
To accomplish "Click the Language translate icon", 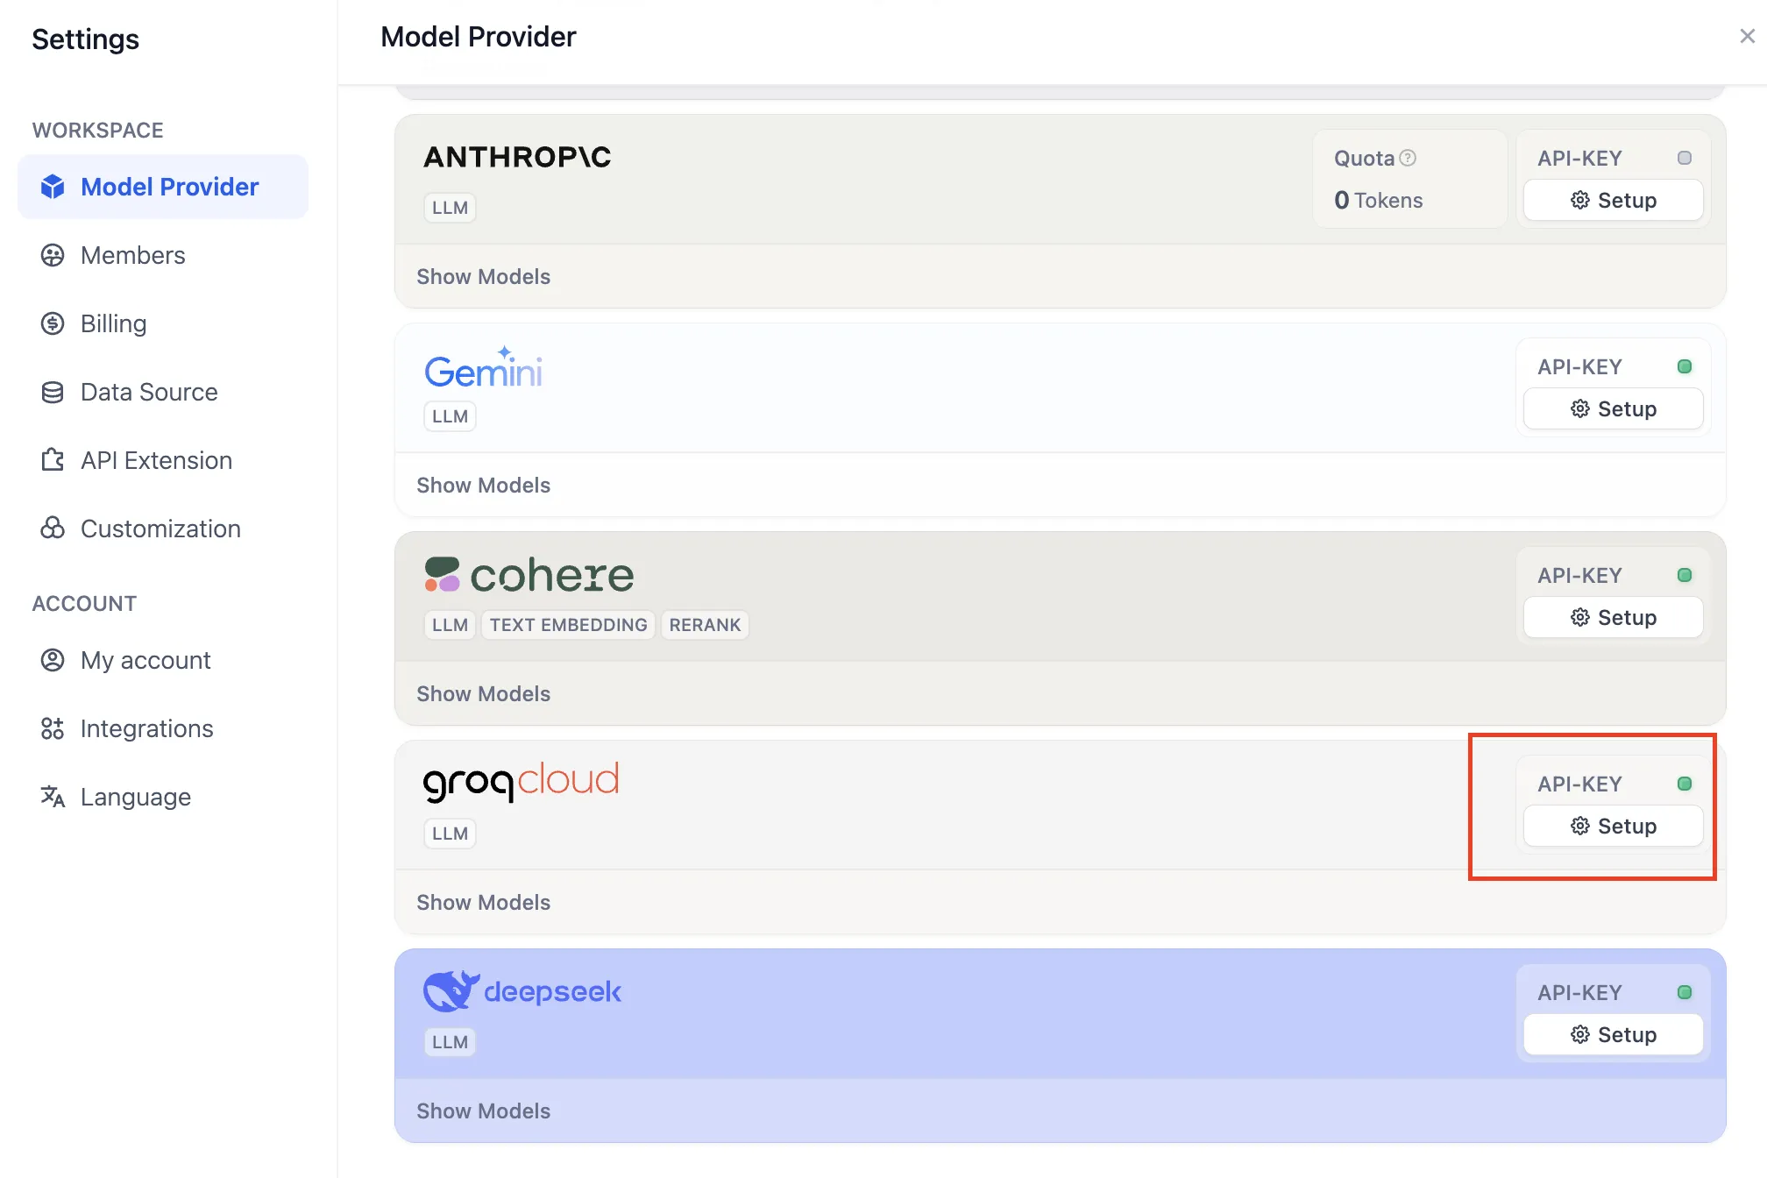I will coord(53,797).
